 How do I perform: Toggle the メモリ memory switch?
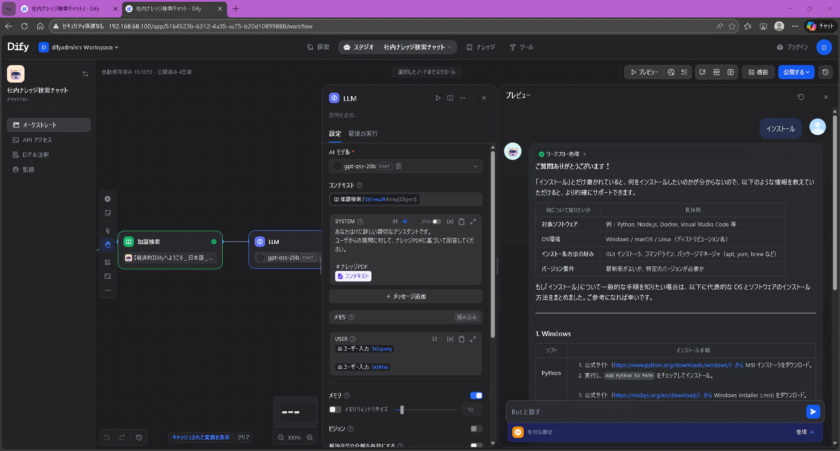pyautogui.click(x=476, y=395)
